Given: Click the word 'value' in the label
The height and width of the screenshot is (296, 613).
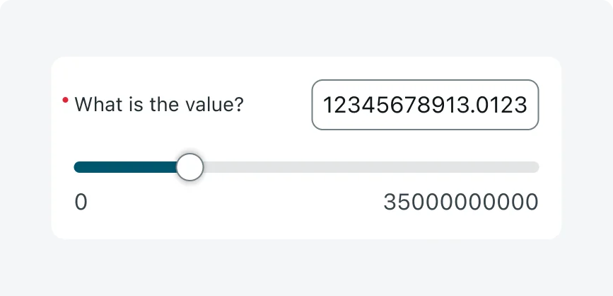Looking at the screenshot, I should point(211,105).
